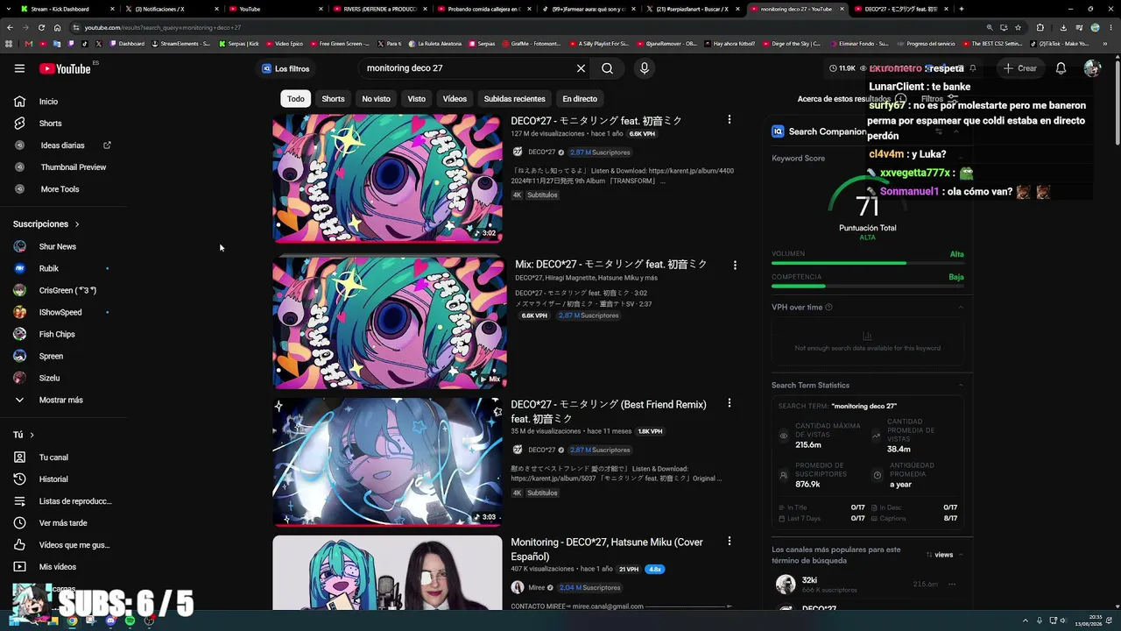Select the No visto filter chip

(x=377, y=99)
